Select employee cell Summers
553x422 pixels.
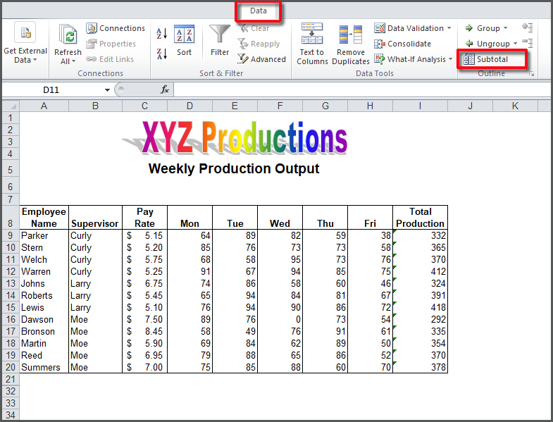[44, 367]
